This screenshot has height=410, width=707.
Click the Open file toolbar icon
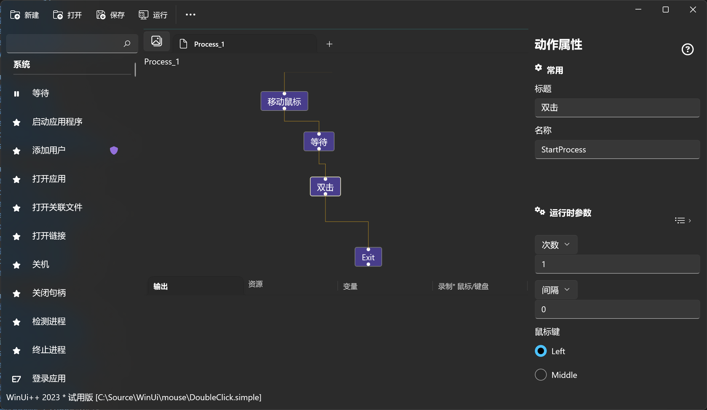(x=58, y=15)
